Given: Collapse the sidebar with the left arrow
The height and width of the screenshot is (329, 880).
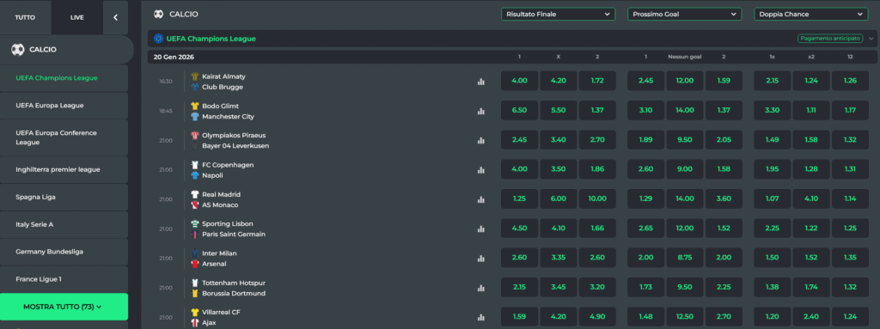Looking at the screenshot, I should pos(116,17).
